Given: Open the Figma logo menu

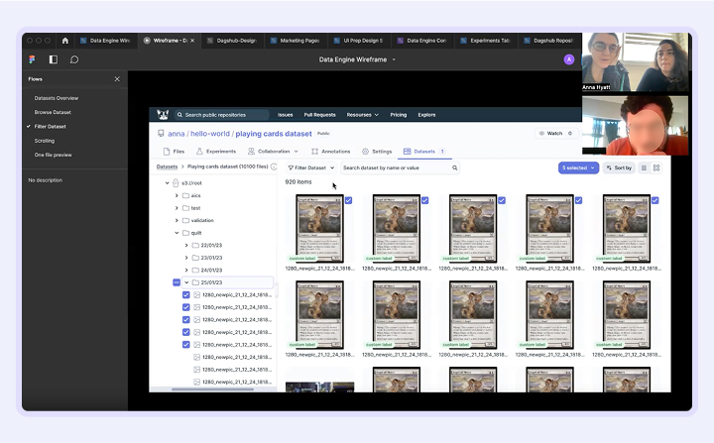Looking at the screenshot, I should [32, 59].
